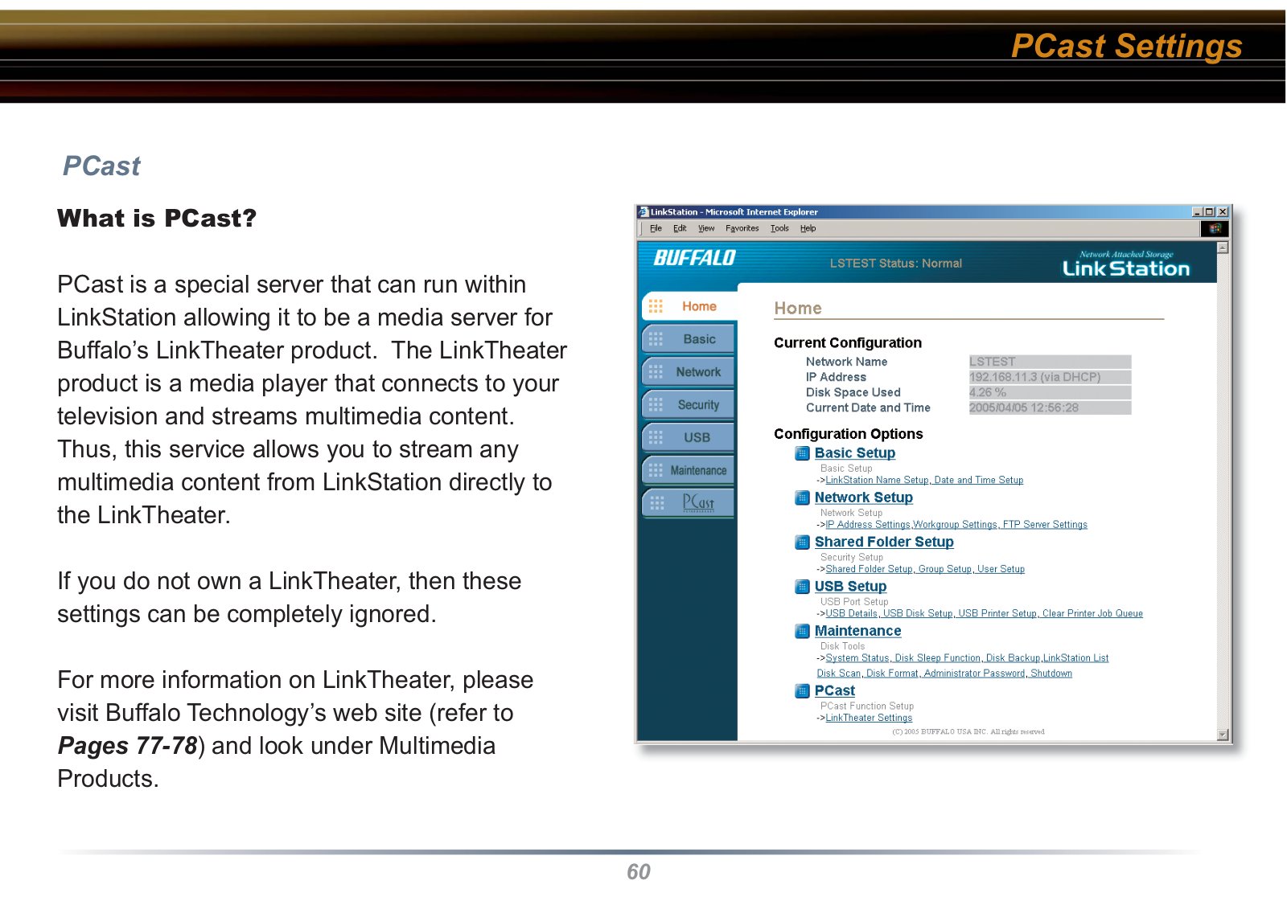Click the LinkStation logo

pyautogui.click(x=1125, y=264)
